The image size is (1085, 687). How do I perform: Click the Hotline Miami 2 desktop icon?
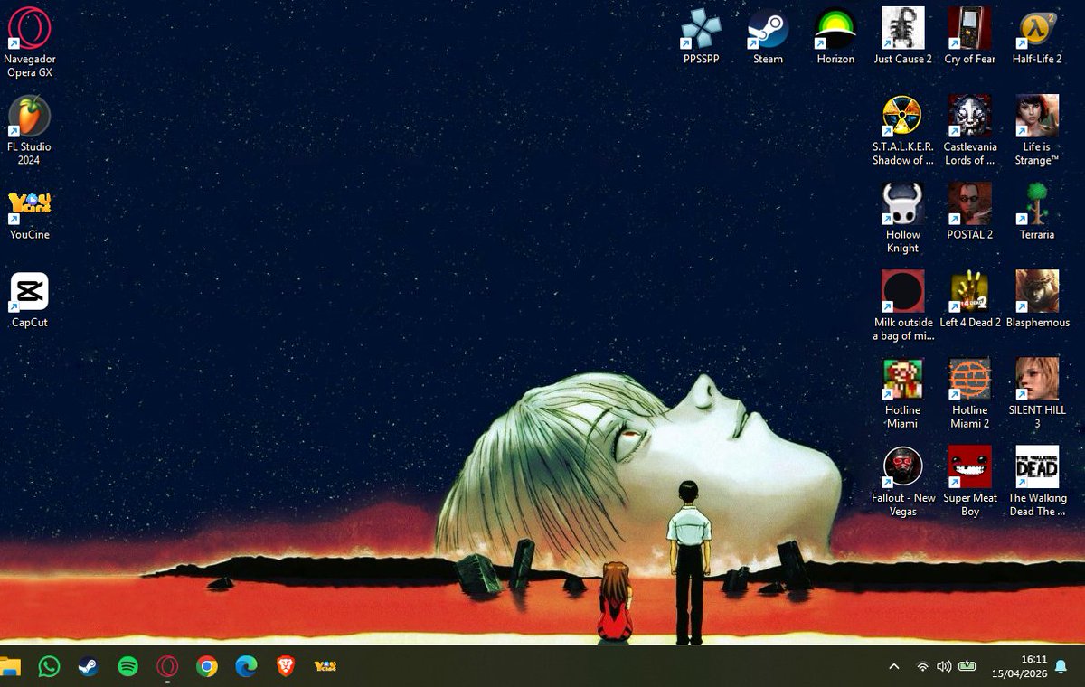coord(969,393)
